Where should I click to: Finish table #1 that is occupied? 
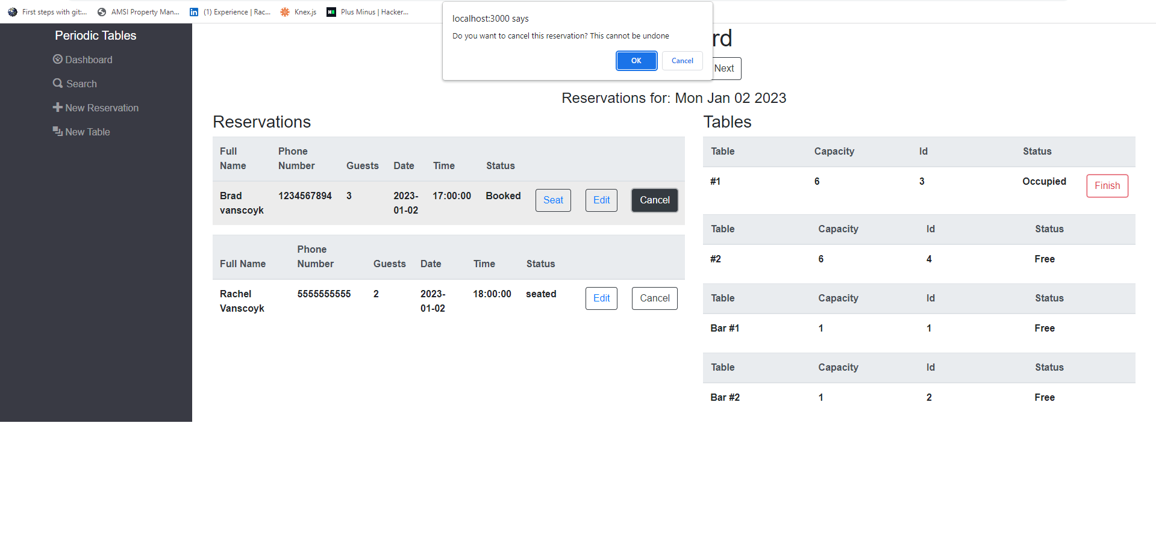pos(1107,185)
